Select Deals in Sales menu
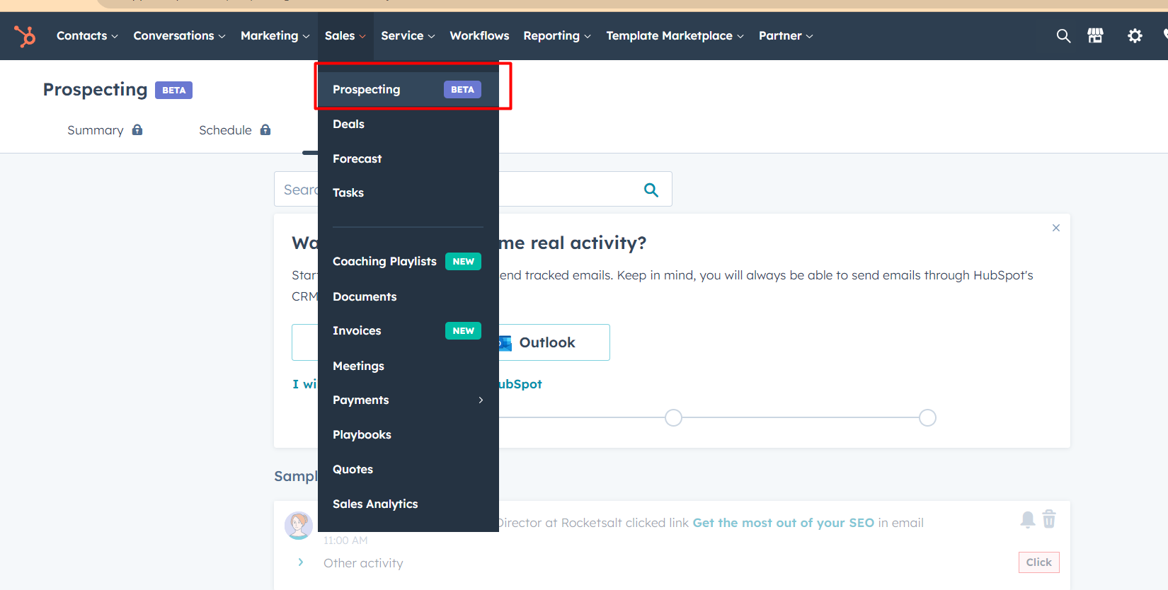The image size is (1168, 590). (x=408, y=124)
